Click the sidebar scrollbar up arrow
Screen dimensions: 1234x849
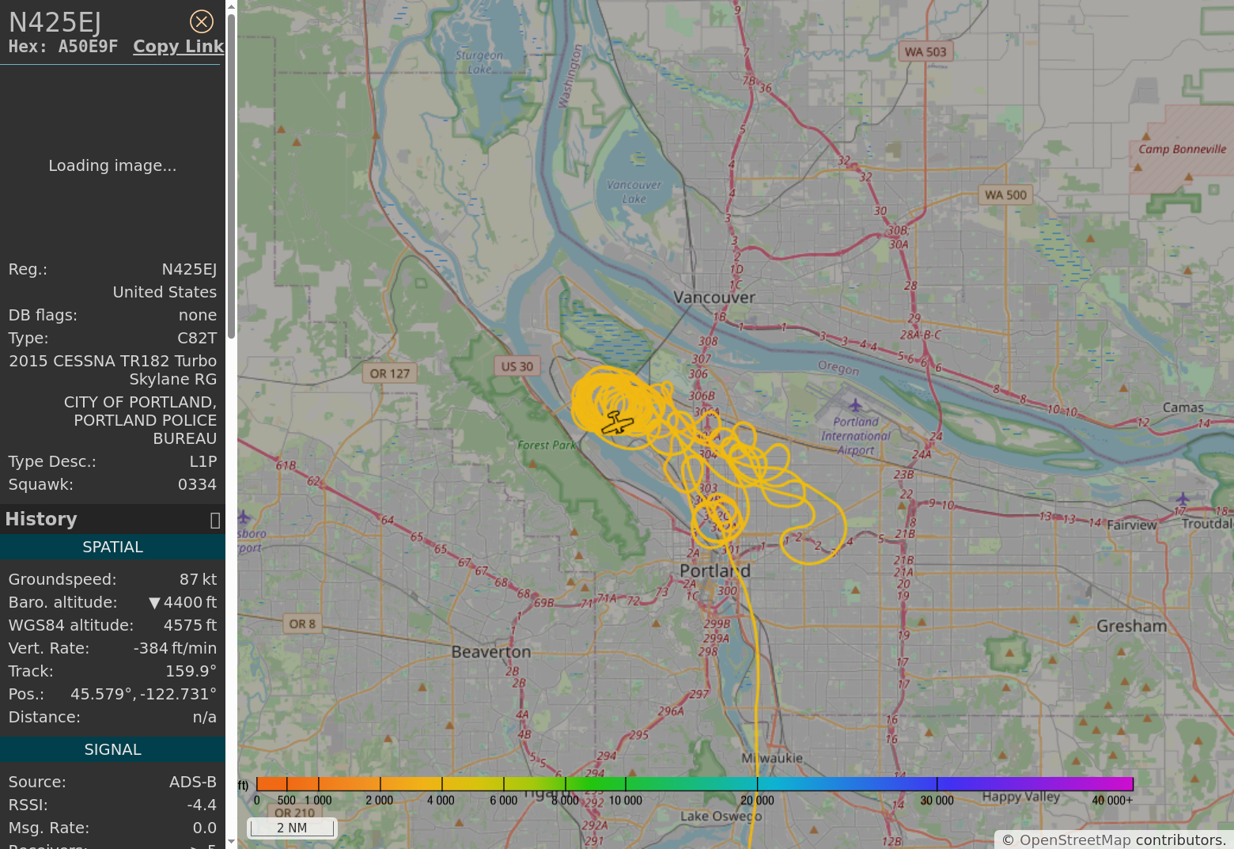point(231,7)
